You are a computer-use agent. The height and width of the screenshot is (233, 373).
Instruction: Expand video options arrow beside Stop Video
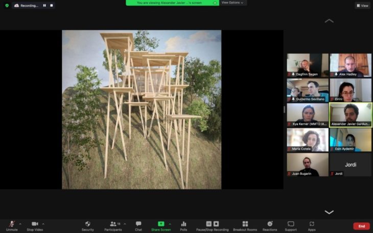pos(43,224)
